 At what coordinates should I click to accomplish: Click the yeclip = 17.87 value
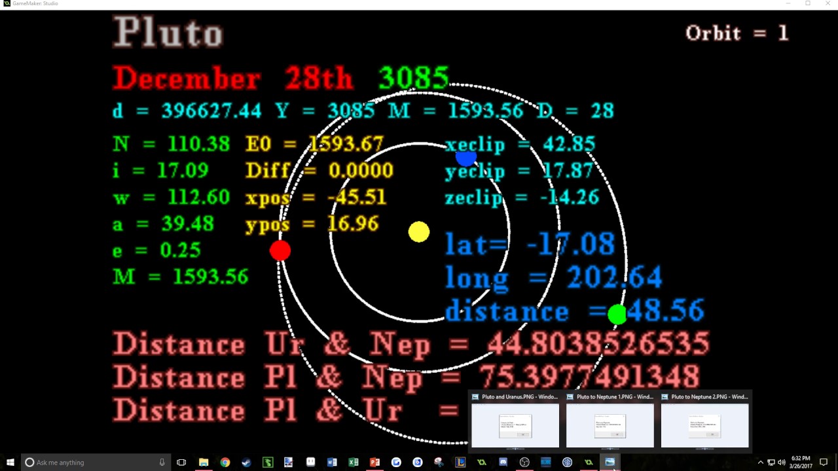[520, 171]
